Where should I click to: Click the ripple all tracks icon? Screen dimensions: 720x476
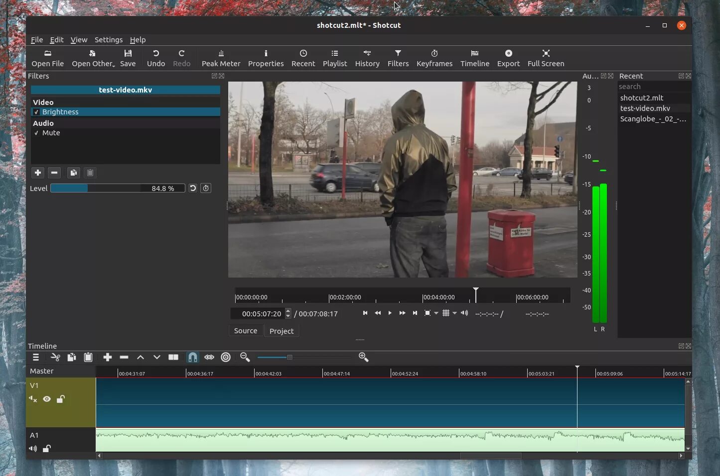[x=226, y=357]
